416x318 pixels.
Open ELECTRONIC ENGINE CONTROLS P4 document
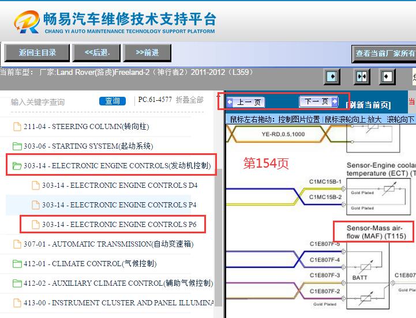[119, 205]
